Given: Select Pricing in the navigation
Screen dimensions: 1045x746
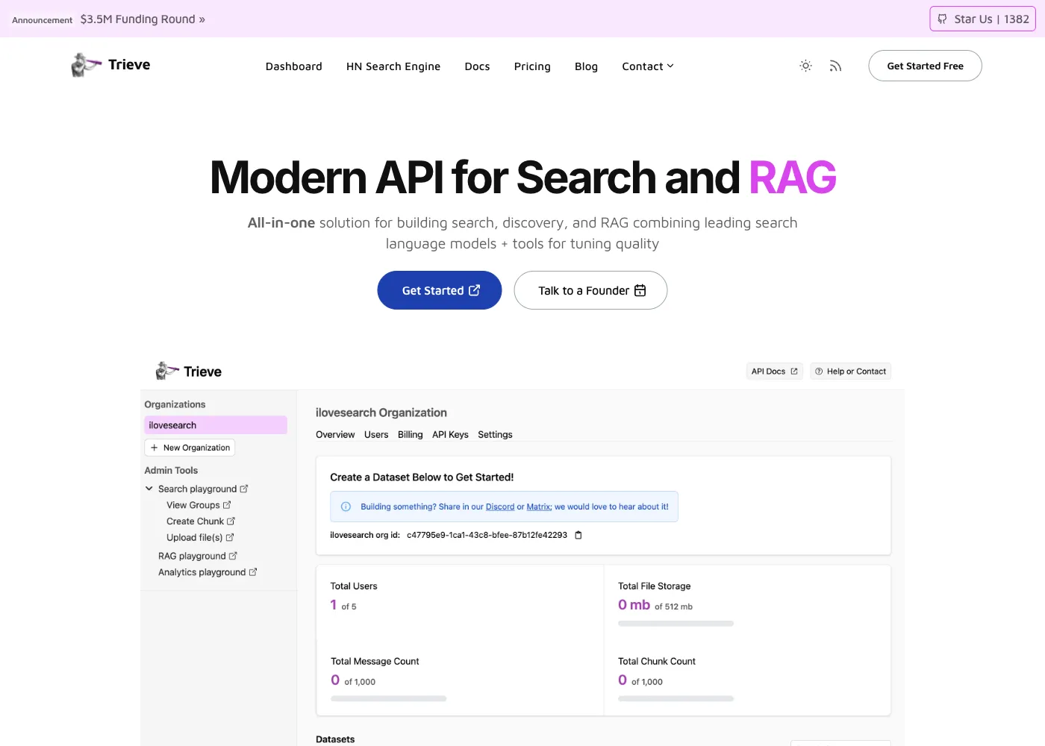Looking at the screenshot, I should point(532,66).
